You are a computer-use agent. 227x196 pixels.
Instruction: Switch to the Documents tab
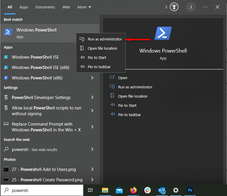click(x=45, y=7)
